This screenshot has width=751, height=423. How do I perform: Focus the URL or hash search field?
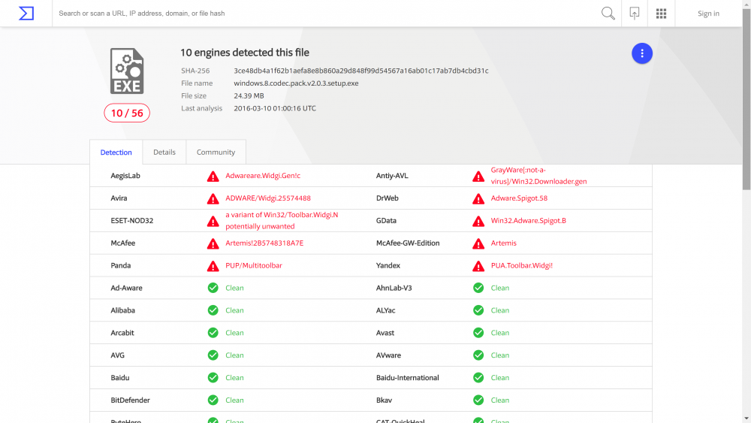coord(323,14)
